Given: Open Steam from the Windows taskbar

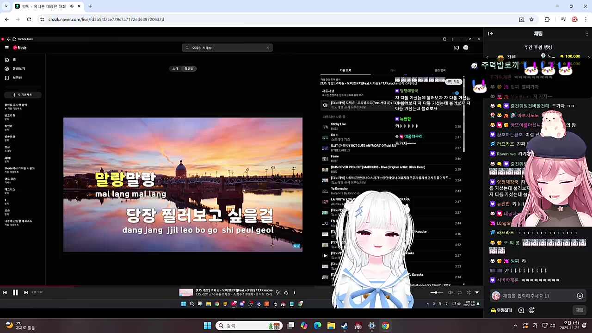Looking at the screenshot, I should [x=345, y=326].
